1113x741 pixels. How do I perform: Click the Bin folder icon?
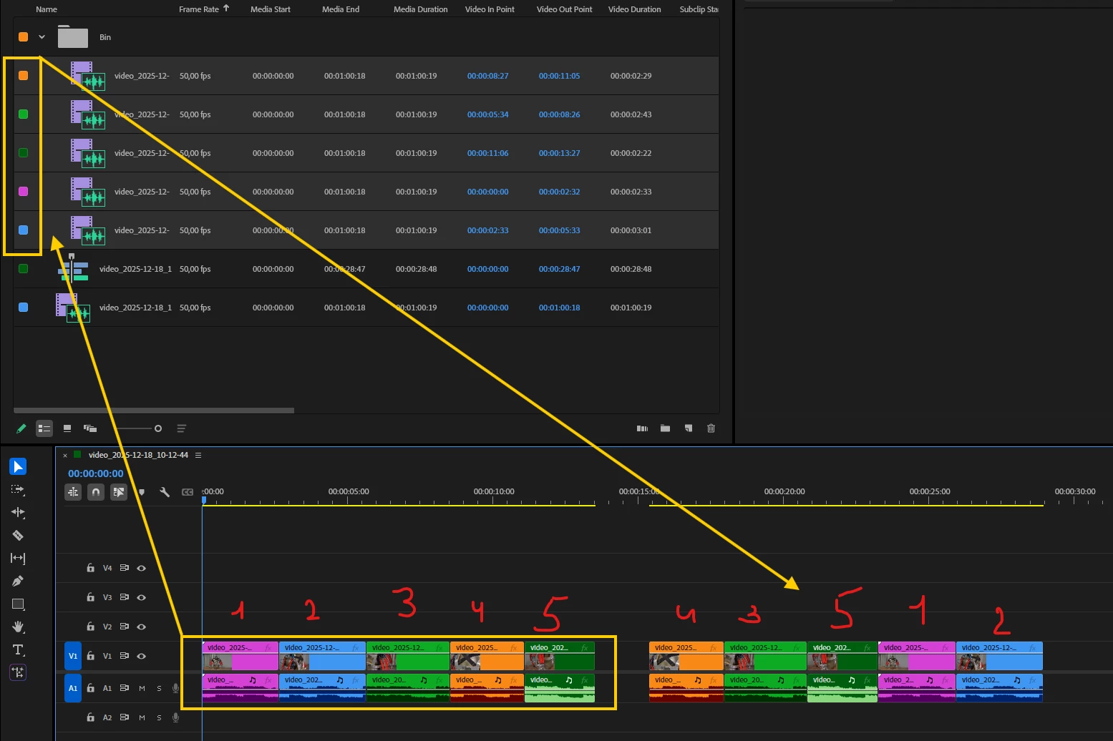[x=73, y=37]
